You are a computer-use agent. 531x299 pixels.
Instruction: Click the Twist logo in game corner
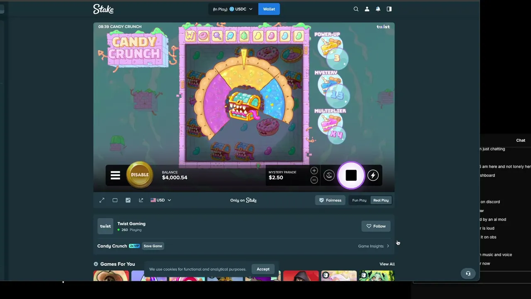[x=383, y=27]
